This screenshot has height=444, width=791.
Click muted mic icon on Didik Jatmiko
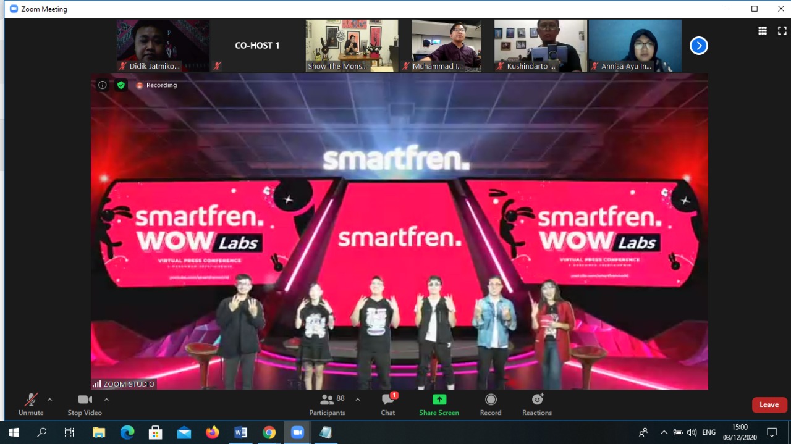coord(123,66)
